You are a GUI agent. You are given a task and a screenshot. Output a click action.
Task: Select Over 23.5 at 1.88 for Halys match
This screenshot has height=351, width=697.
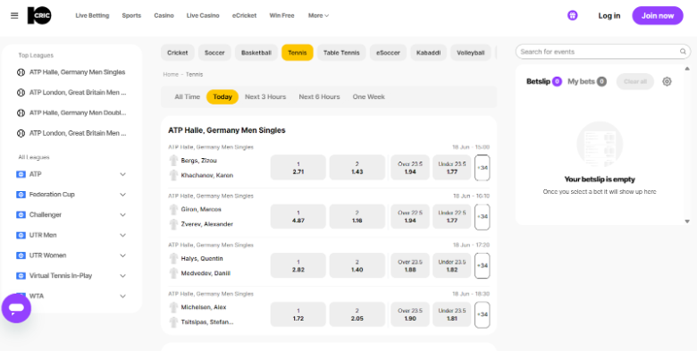410,265
